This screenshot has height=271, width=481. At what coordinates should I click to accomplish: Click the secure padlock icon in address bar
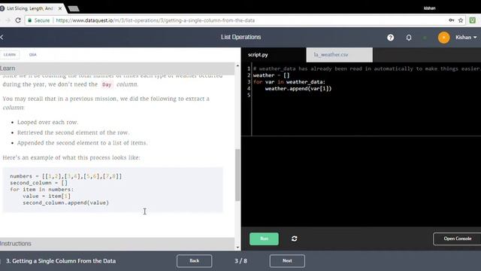(x=30, y=20)
